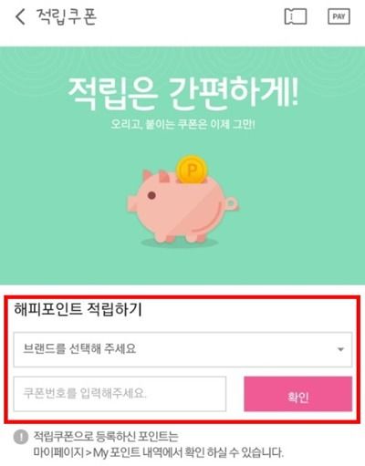
Task: Click the piggy bank's eye
Action: click(151, 195)
